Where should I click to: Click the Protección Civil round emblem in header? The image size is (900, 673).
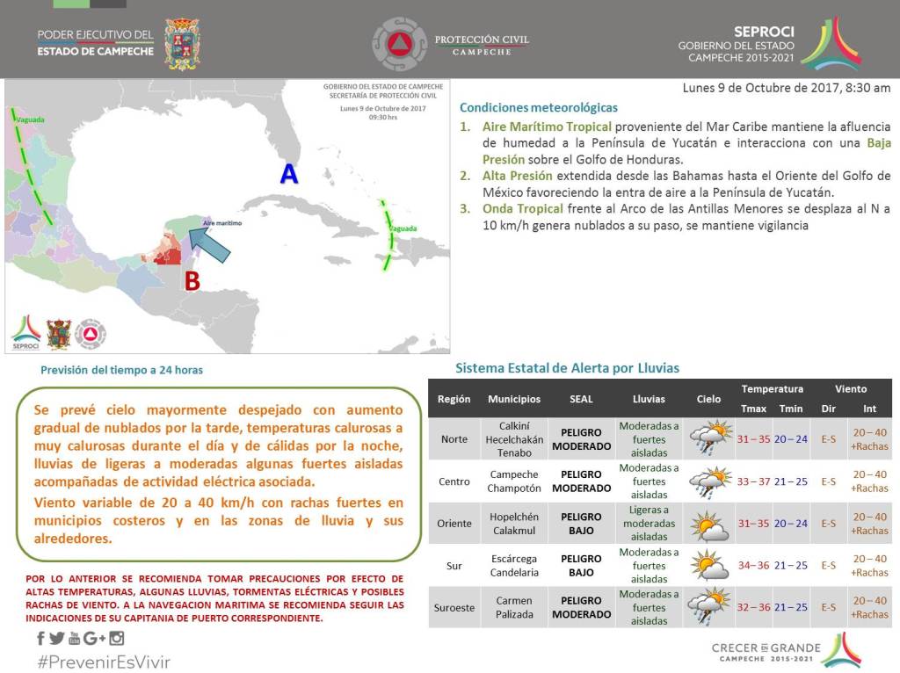(400, 44)
